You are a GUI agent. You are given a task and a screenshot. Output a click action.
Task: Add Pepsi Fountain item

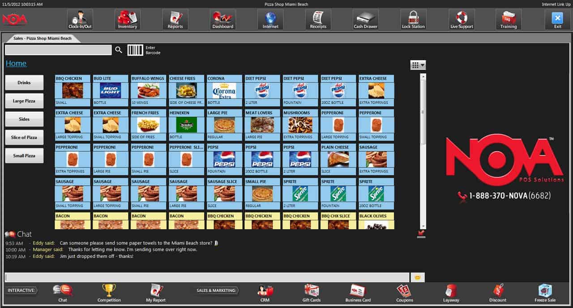point(224,159)
